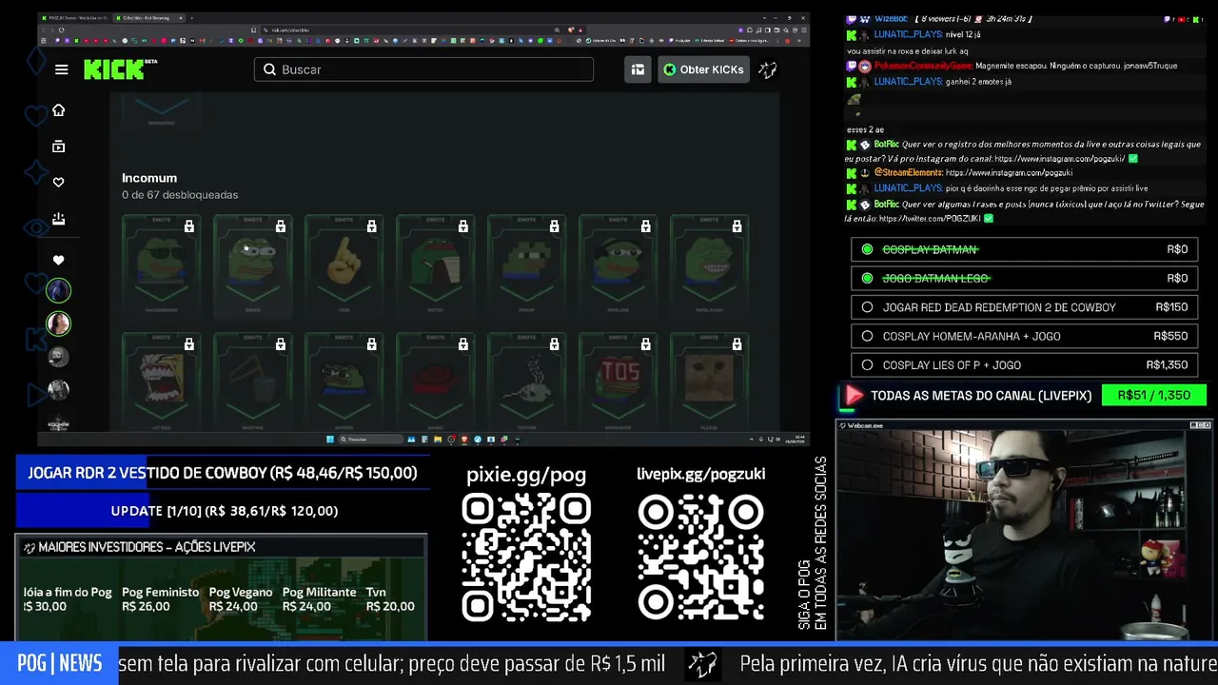Open the TOS Pepe emote card
This screenshot has height=685, width=1218.
coord(618,381)
